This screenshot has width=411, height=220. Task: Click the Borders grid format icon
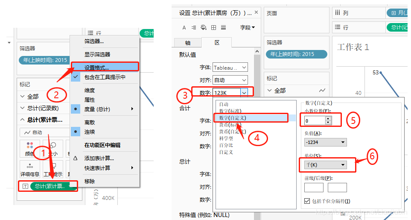(214, 27)
